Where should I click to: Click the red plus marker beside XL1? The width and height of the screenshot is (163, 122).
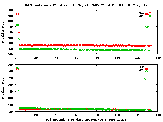[150, 12]
